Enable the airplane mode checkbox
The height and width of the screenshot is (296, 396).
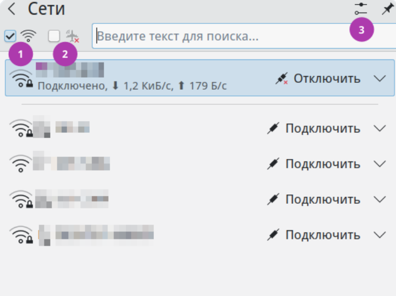(54, 36)
